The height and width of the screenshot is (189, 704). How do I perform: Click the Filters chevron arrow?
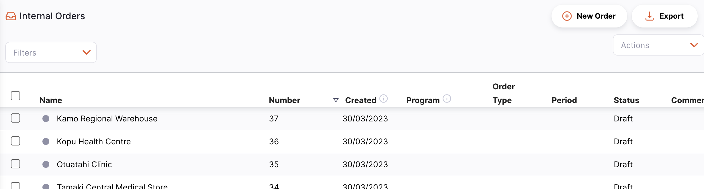[87, 52]
